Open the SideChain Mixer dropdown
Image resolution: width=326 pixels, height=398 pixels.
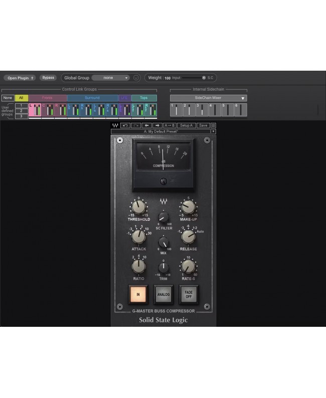click(209, 98)
